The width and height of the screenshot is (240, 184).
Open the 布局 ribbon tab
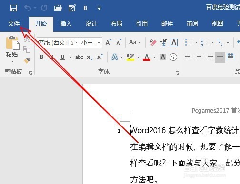117,24
